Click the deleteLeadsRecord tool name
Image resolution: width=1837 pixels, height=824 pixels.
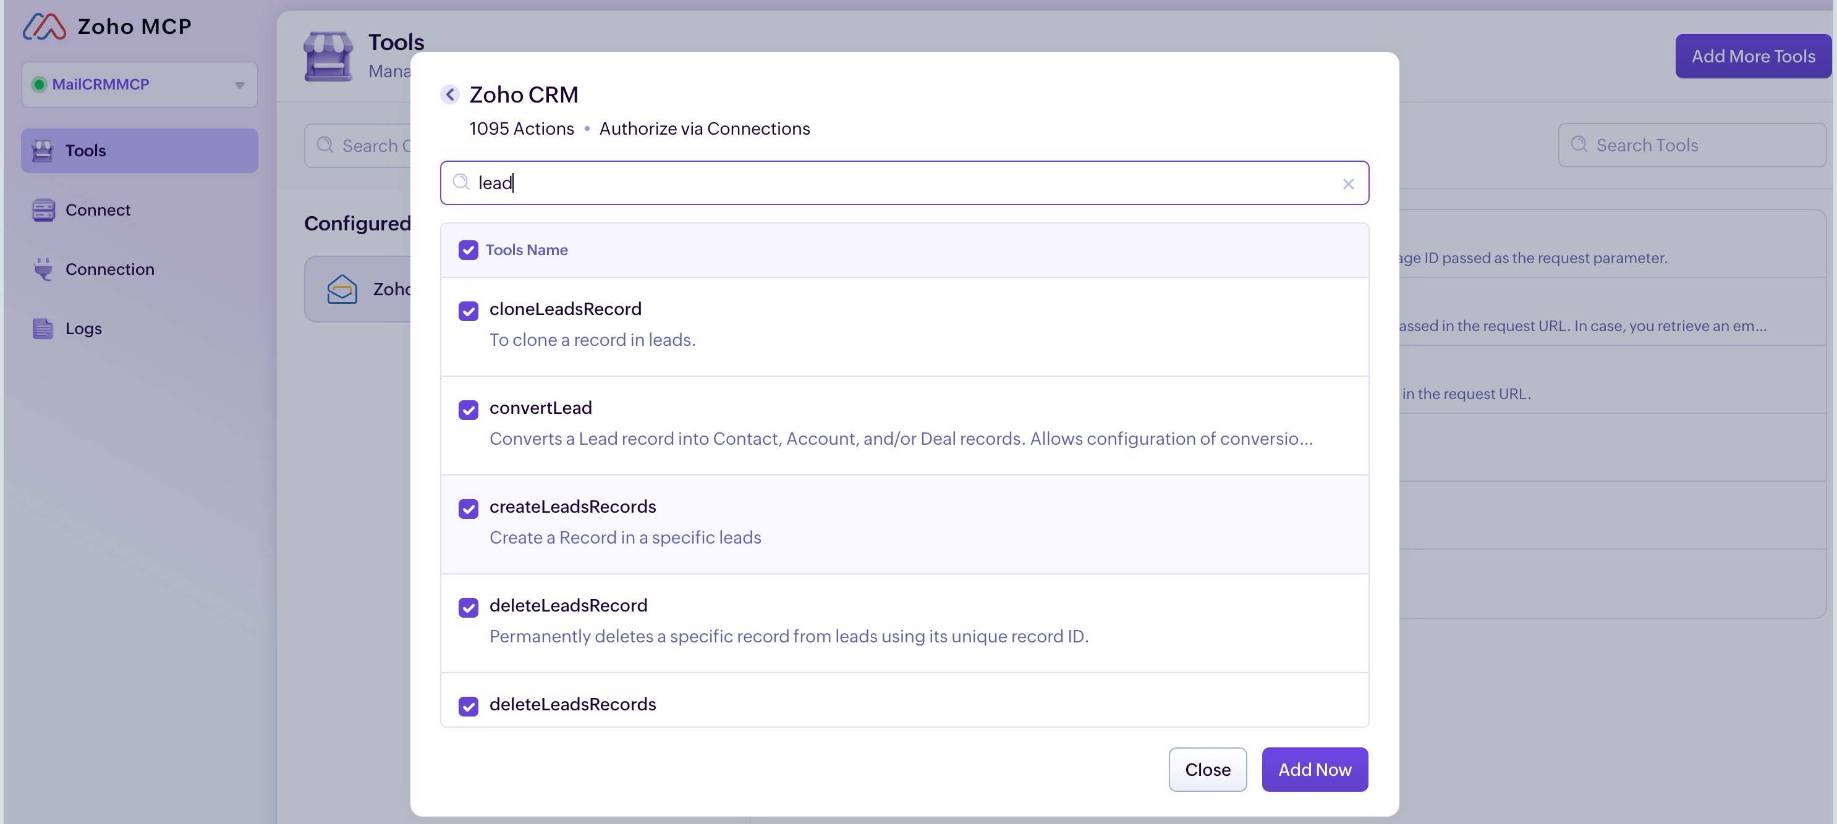(x=569, y=605)
